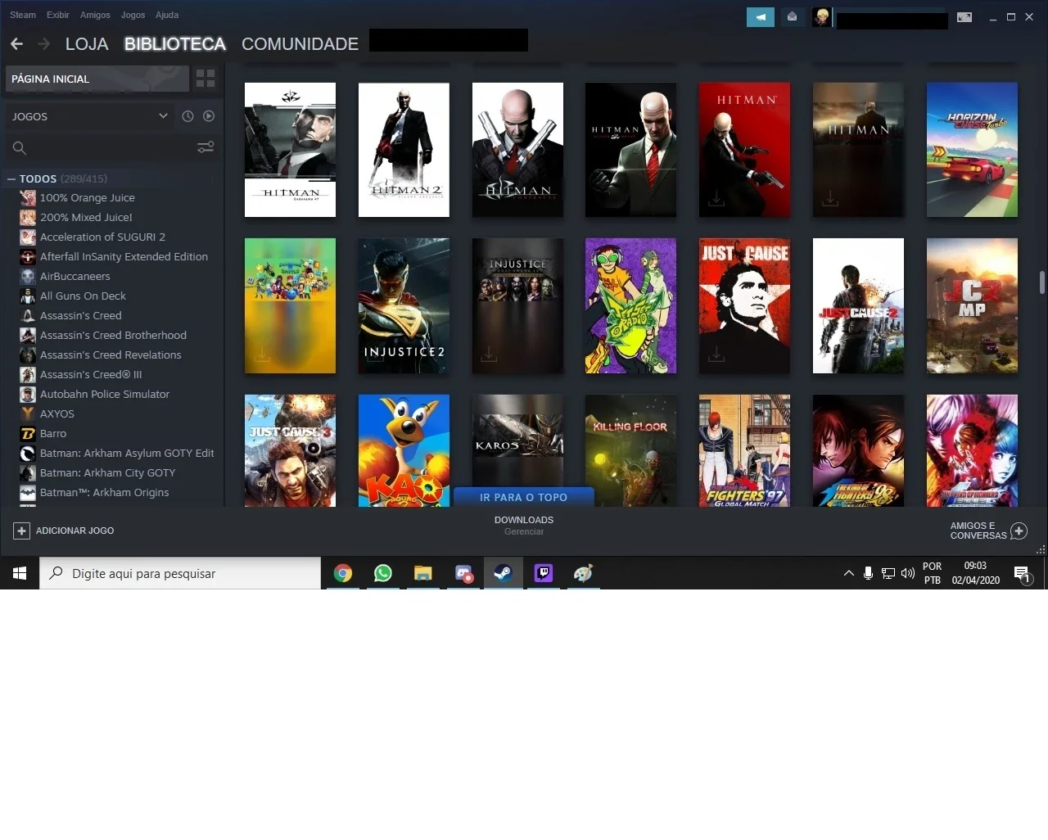
Task: Select Acceleration of SUGURI 2
Action: (x=93, y=237)
